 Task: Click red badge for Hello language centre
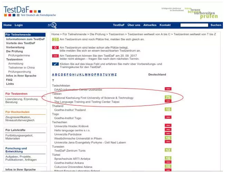click(x=168, y=130)
